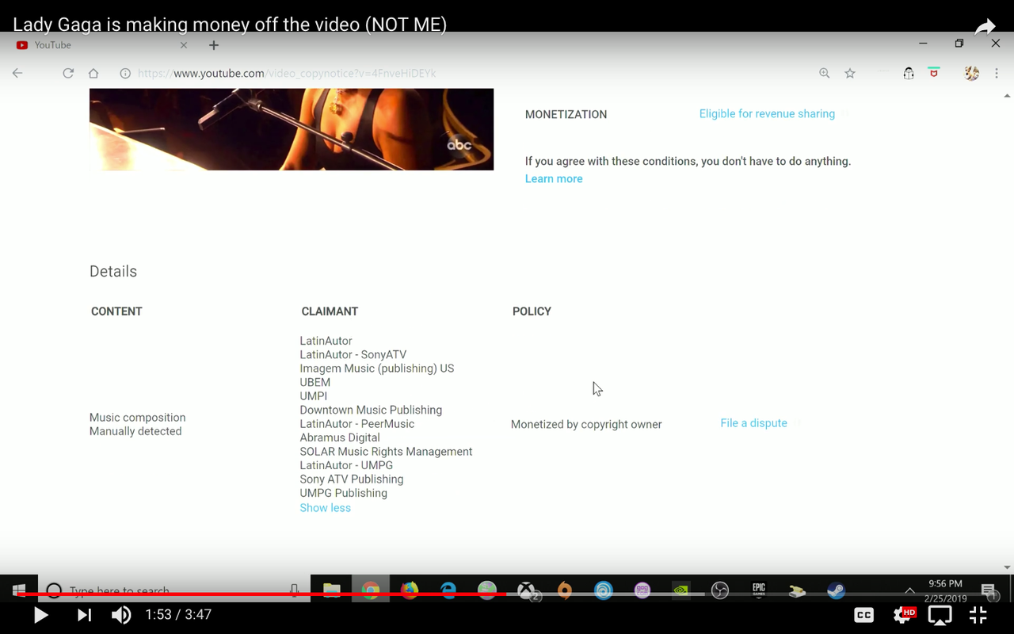Click the share arrow icon
The image size is (1014, 634).
point(985,26)
